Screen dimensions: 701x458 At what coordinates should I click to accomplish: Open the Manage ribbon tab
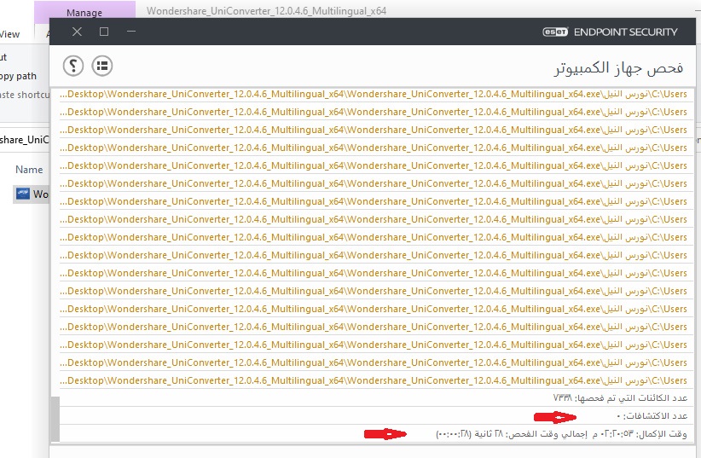pos(84,13)
